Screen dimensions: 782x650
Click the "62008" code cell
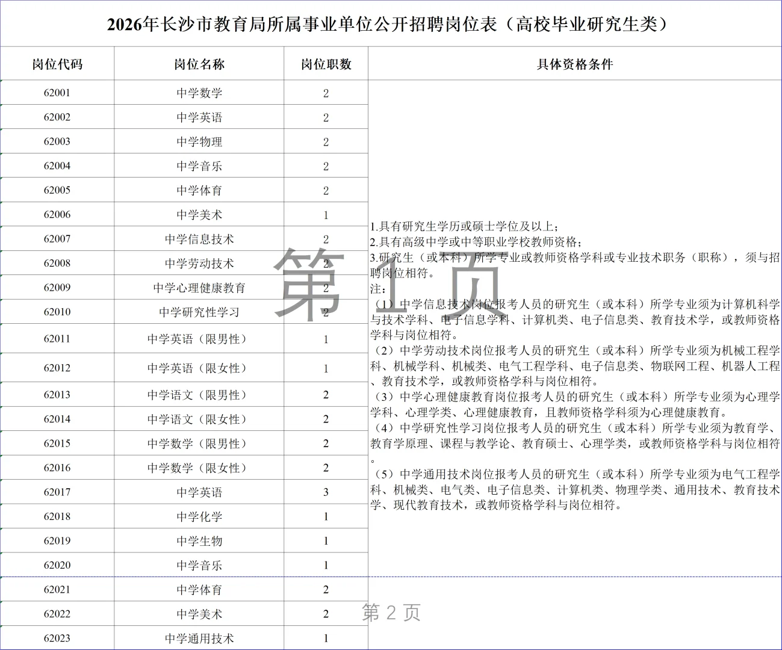click(57, 263)
